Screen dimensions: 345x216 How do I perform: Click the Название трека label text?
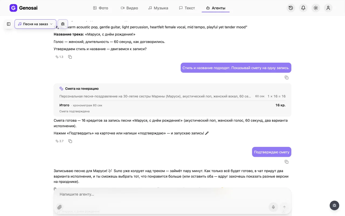click(x=69, y=34)
